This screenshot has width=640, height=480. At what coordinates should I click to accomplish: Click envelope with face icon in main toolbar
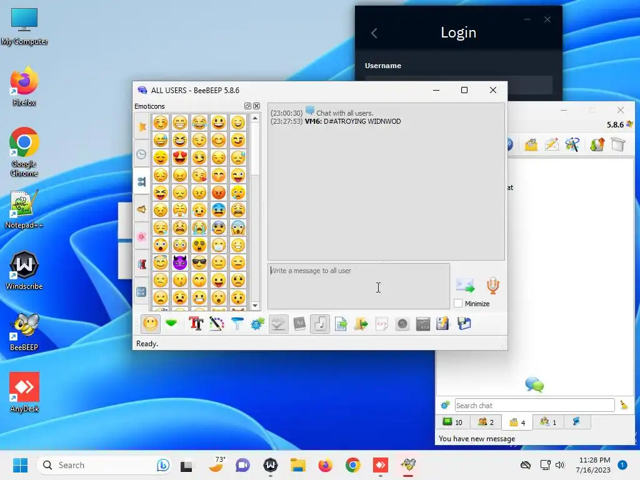pos(531,144)
